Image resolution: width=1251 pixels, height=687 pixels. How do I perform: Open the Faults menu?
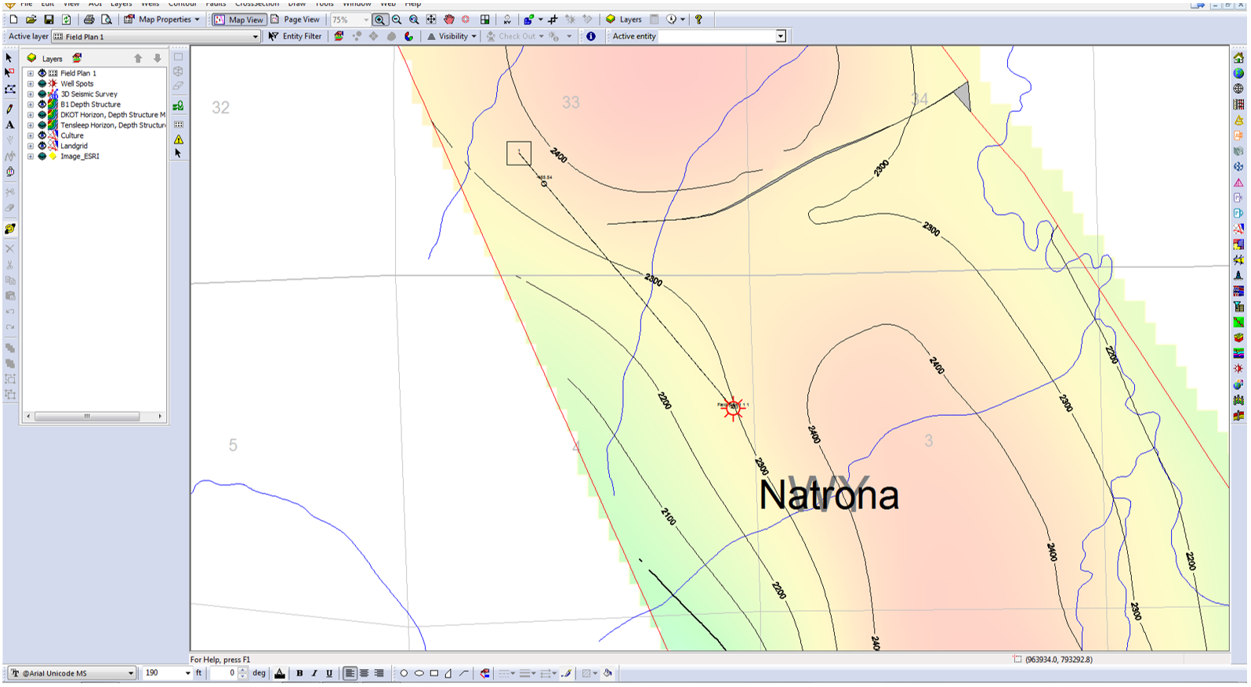pyautogui.click(x=216, y=4)
